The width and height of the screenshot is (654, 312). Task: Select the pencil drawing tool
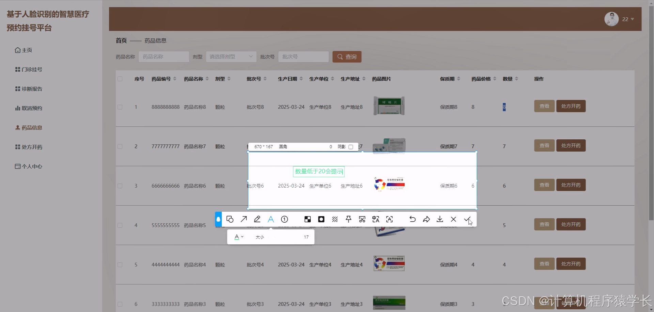pos(257,219)
